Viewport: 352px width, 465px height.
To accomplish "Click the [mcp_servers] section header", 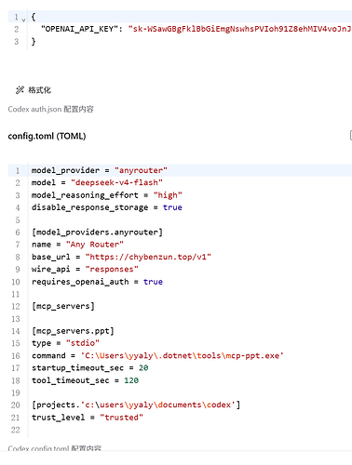I will pyautogui.click(x=63, y=306).
